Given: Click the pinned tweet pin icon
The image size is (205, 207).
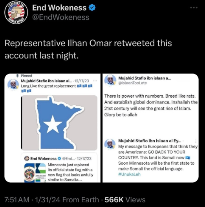Looking at the screenshot, I should point(17,76).
